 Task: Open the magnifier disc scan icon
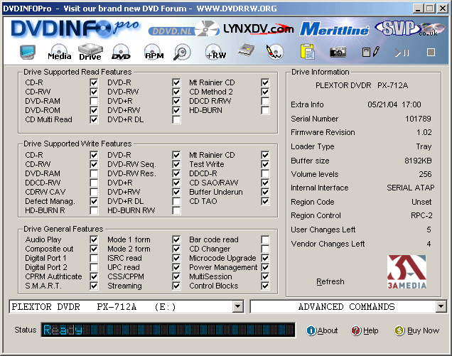(x=182, y=52)
